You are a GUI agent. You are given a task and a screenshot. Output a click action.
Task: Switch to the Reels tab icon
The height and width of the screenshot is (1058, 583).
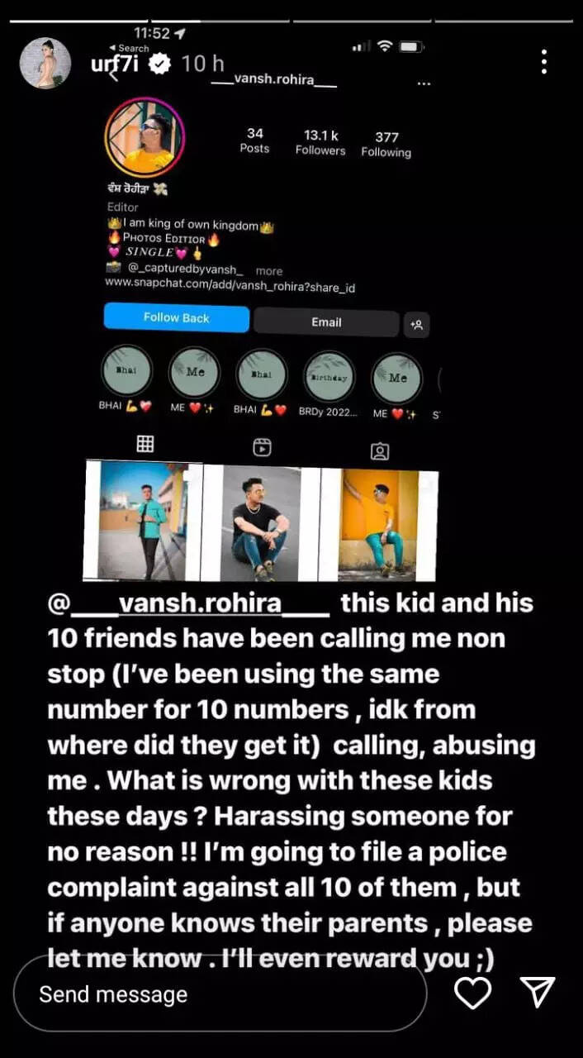tap(262, 447)
